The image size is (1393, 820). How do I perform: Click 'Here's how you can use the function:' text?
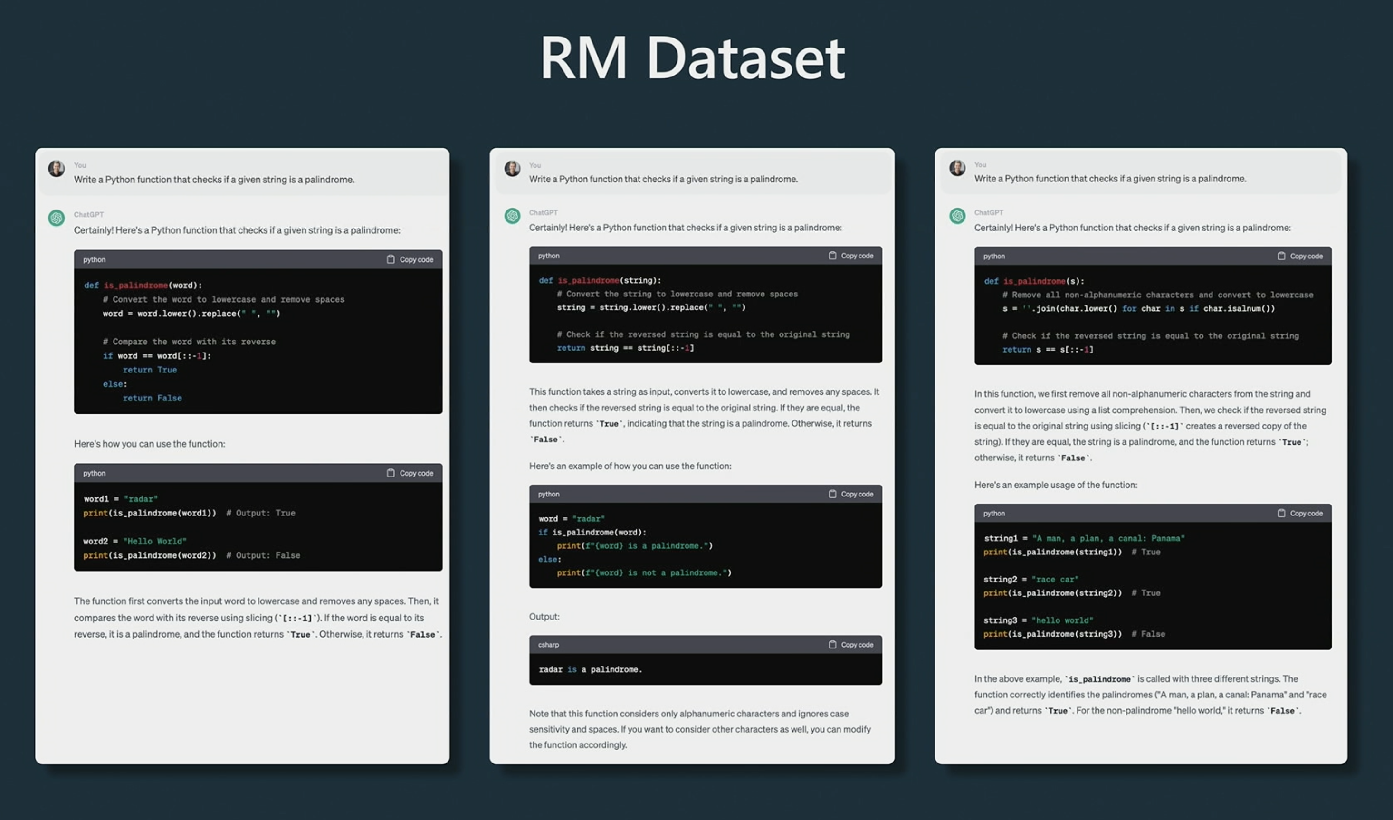149,444
